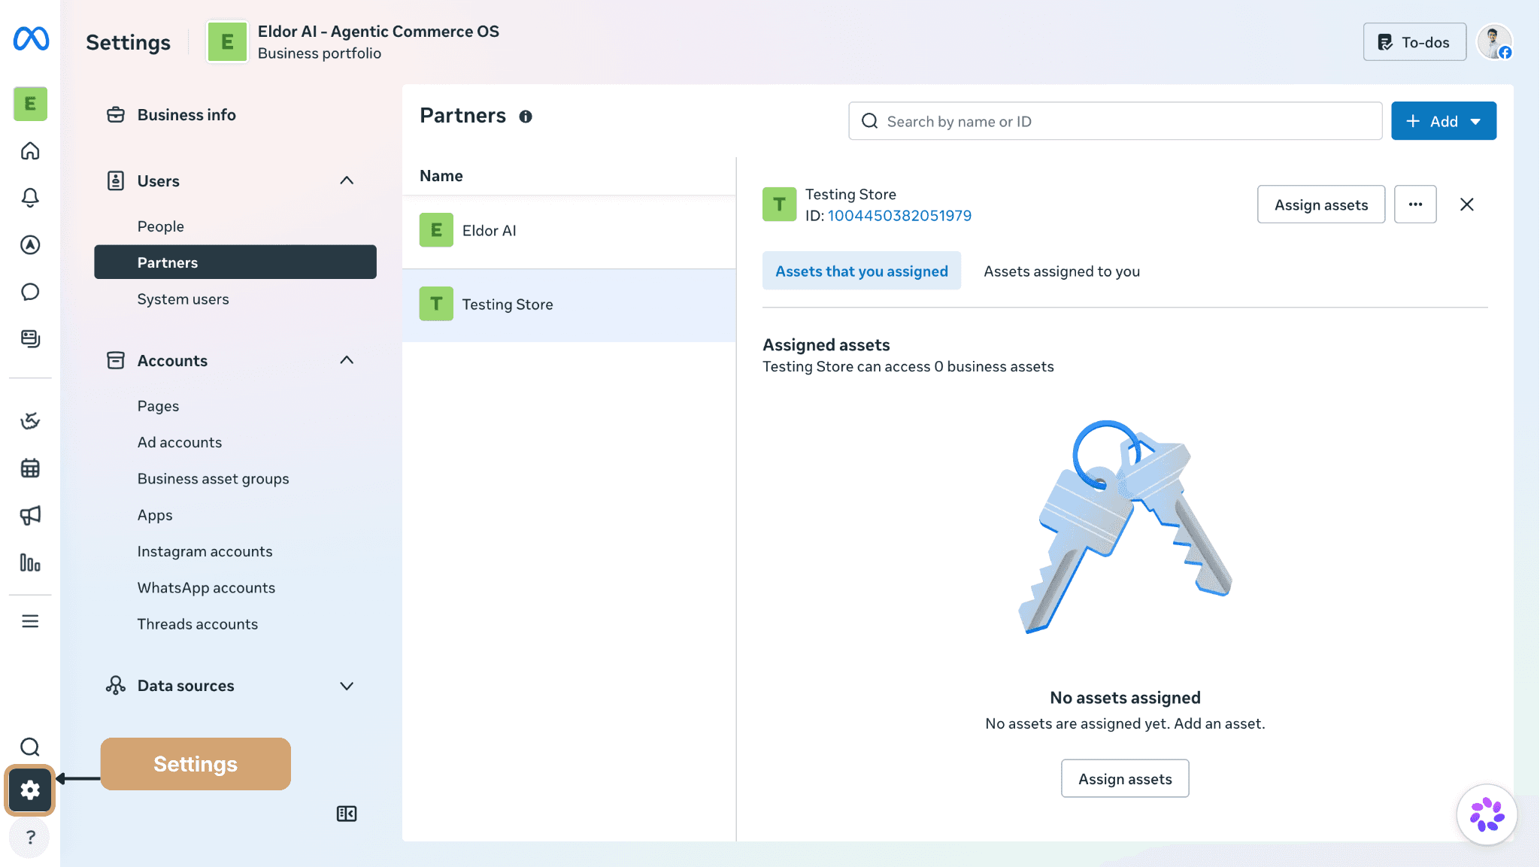Collapse the Users section chevron
Viewport: 1540px width, 867px height.
(347, 180)
